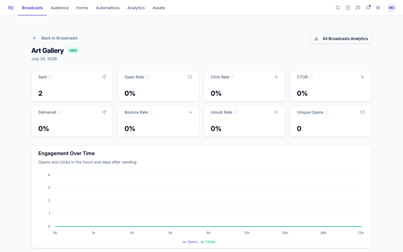Click the 24h label on the chart axis
This screenshot has height=252, width=403.
tap(285, 233)
